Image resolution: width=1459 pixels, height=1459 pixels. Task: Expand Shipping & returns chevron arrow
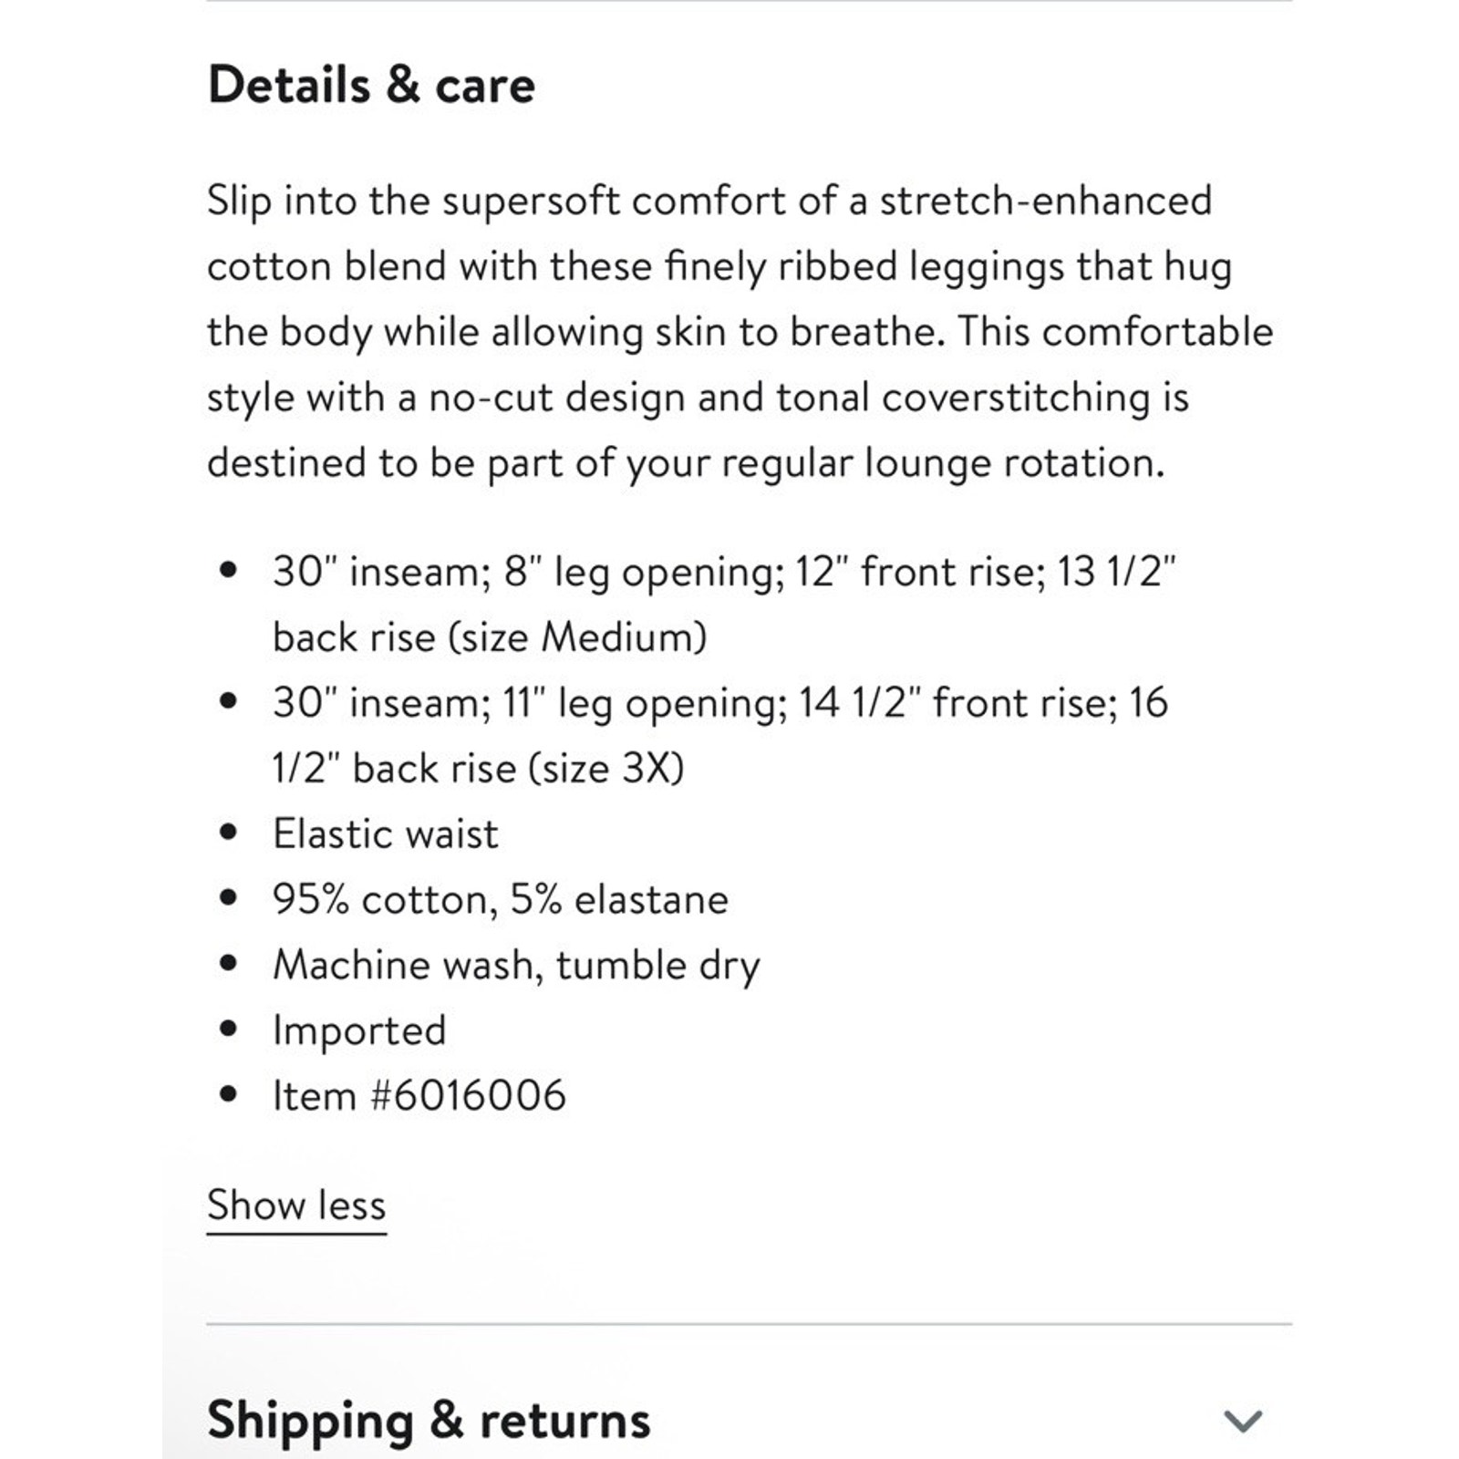pos(1243,1421)
